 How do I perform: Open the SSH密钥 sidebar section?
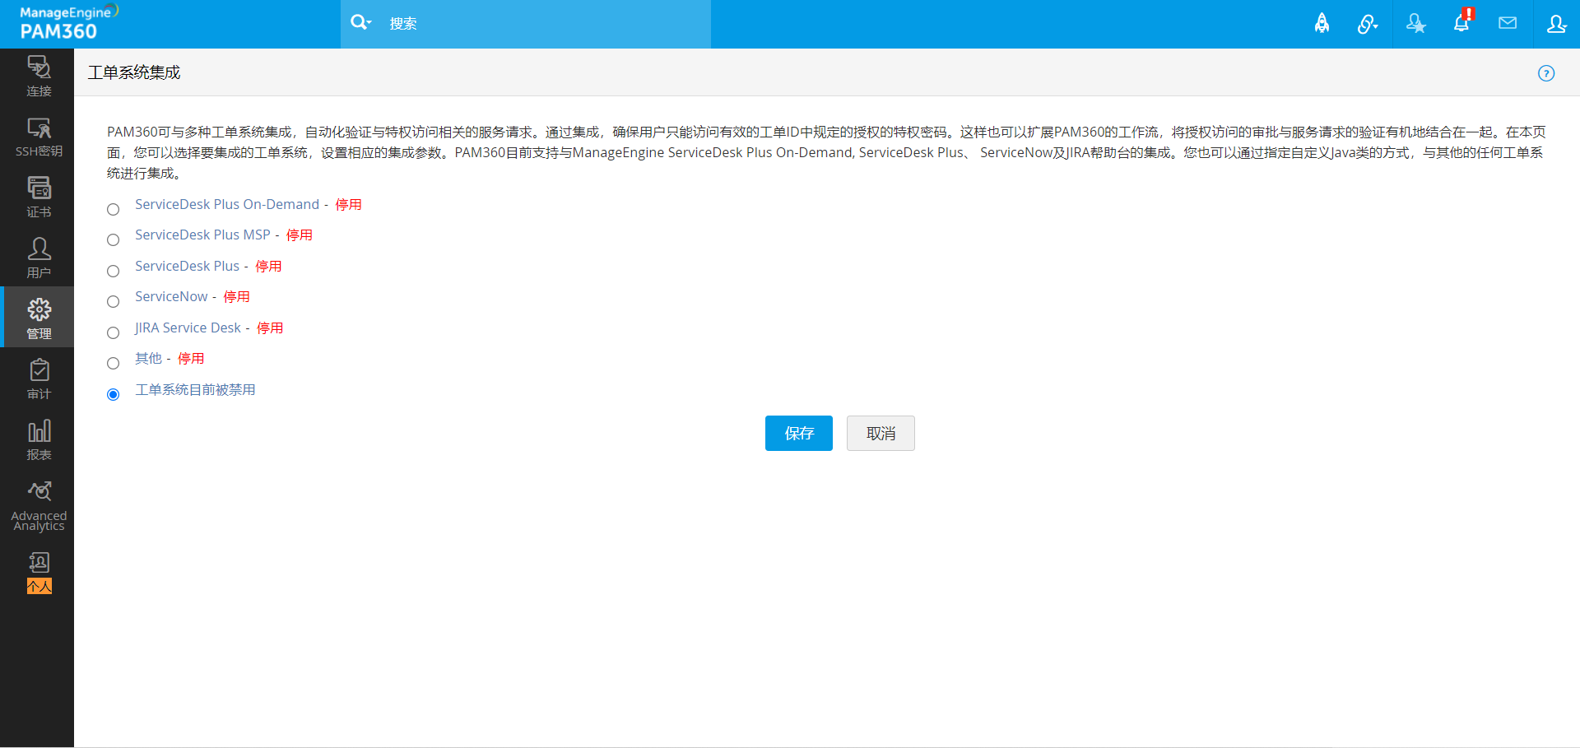[39, 137]
